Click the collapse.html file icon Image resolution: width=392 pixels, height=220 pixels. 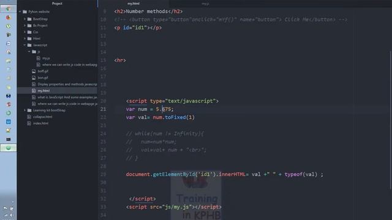coord(29,117)
